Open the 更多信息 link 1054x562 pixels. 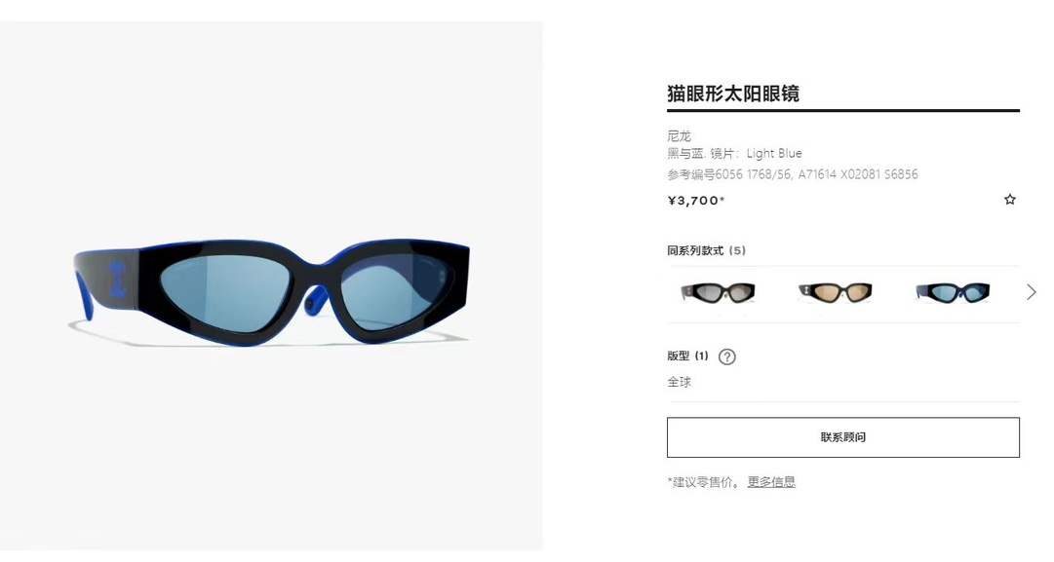click(771, 482)
